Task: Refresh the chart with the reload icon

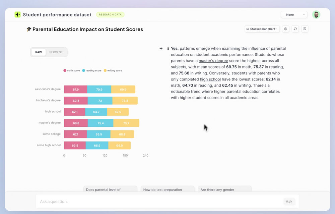Action: [x=295, y=29]
